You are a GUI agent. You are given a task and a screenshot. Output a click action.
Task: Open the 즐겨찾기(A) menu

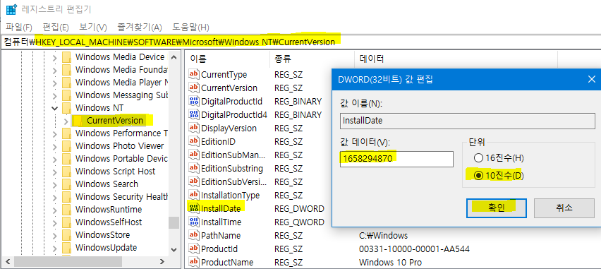coord(140,28)
